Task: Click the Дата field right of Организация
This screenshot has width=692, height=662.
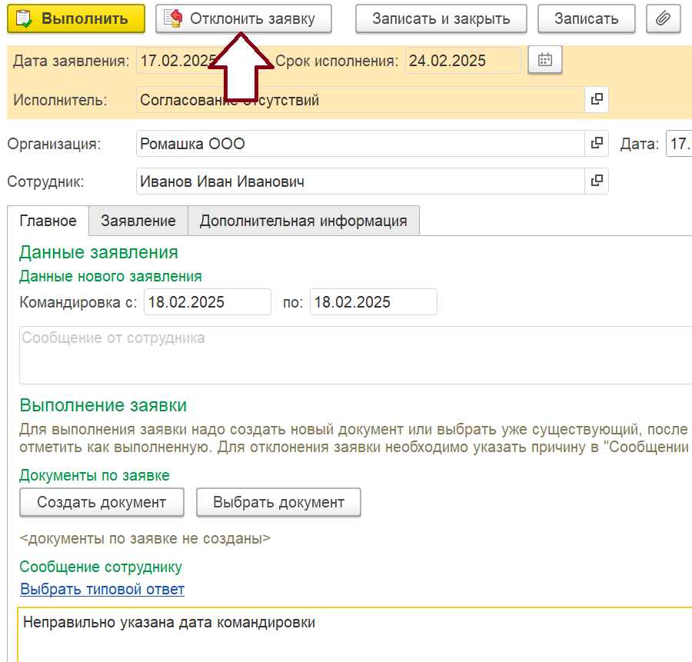Action: (x=679, y=144)
